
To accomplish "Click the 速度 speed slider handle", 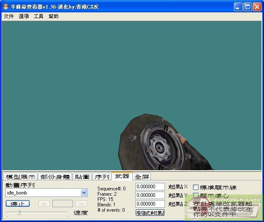I will click(x=19, y=213).
